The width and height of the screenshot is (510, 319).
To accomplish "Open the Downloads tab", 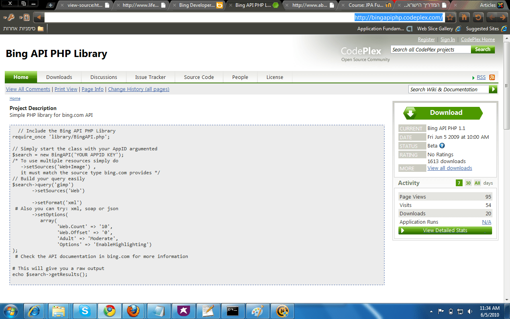I will 59,77.
